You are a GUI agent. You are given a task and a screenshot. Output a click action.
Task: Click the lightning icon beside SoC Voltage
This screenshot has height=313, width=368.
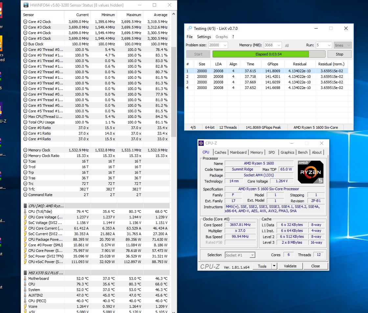25,223
